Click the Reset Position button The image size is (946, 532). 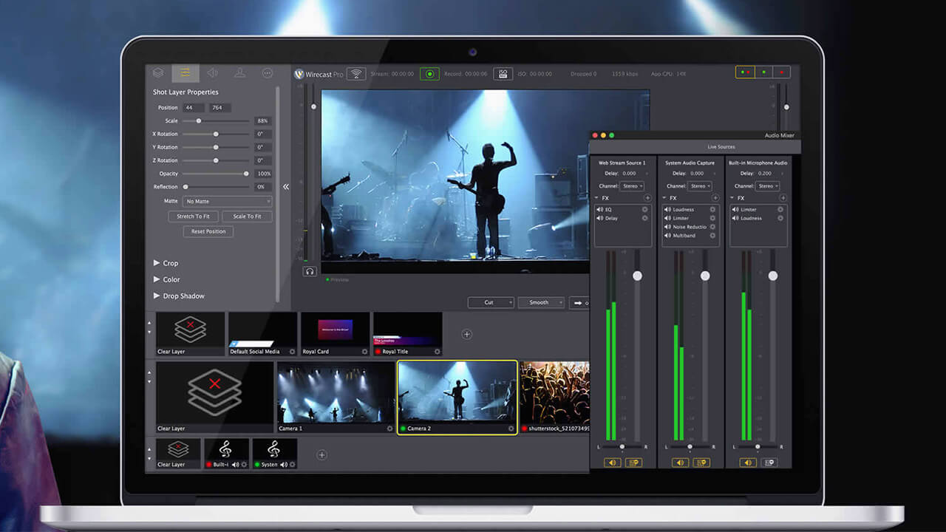[x=208, y=231]
